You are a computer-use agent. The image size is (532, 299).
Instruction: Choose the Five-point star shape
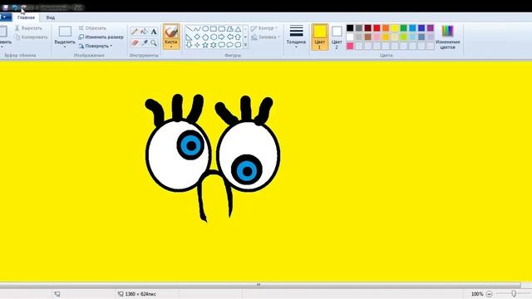(x=205, y=45)
